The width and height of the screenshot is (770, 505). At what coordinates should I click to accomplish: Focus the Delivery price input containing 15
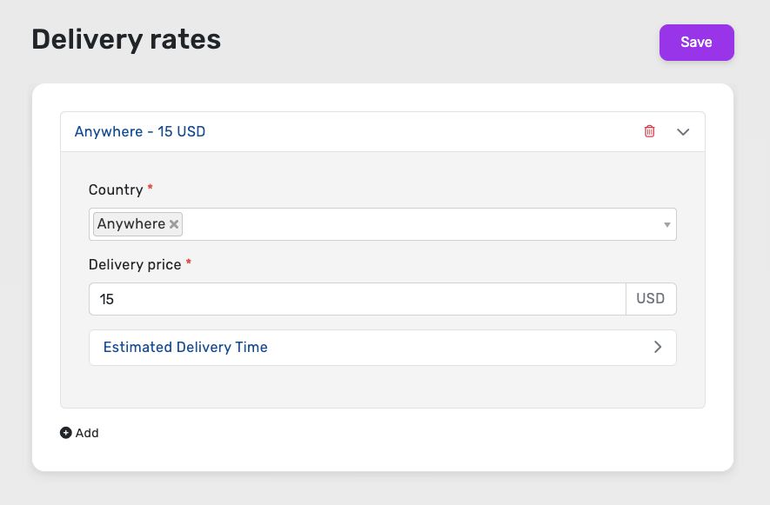tap(358, 299)
